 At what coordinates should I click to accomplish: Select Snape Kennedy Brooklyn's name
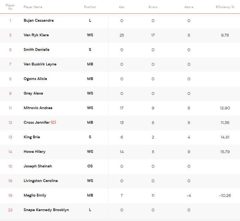pyautogui.click(x=46, y=210)
